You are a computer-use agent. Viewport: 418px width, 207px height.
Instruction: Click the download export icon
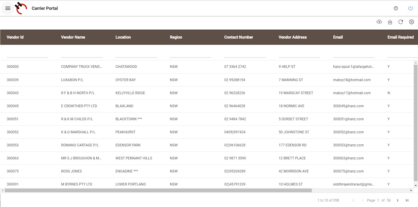tap(390, 22)
